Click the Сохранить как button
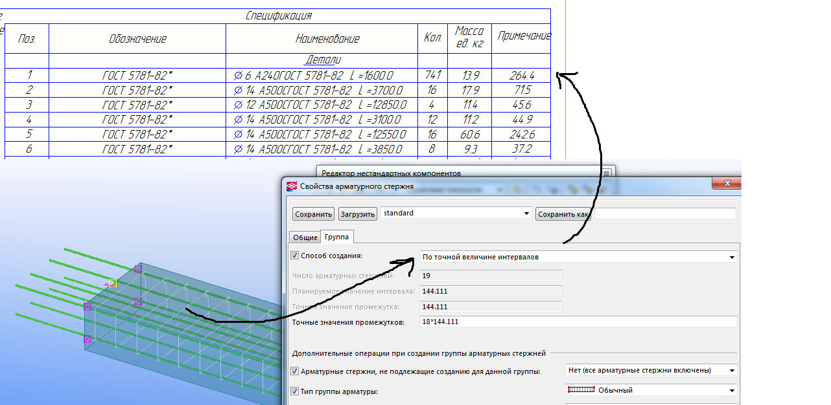Image resolution: width=831 pixels, height=405 pixels. click(x=563, y=214)
